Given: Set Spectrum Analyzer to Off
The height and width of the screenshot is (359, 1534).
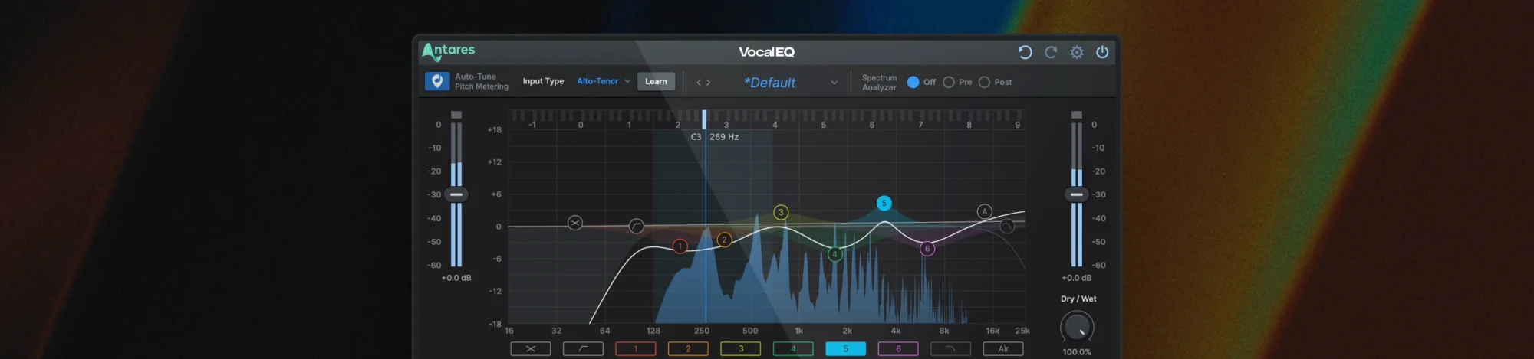Looking at the screenshot, I should coord(913,82).
